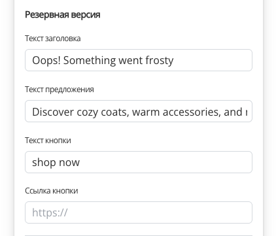Place cursor on the word "went"
The height and width of the screenshot is (236, 276).
[x=131, y=61]
